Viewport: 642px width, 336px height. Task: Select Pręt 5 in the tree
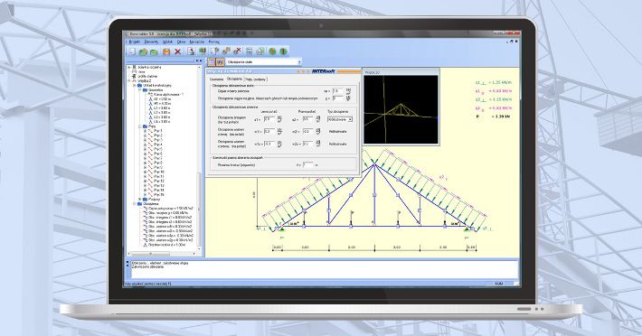158,149
